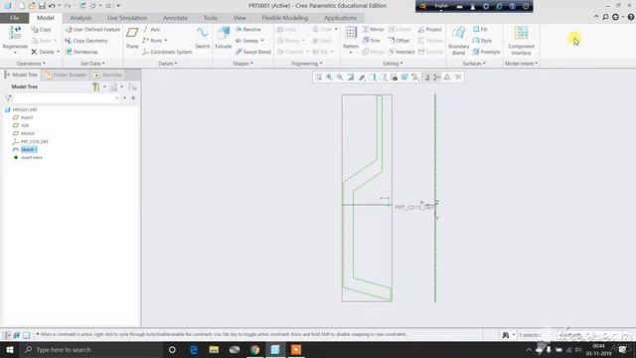The image size is (636, 358).
Task: Open the Tools tab
Action: pyautogui.click(x=210, y=18)
